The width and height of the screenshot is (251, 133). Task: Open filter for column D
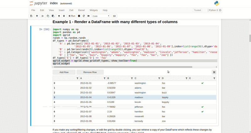(186, 78)
